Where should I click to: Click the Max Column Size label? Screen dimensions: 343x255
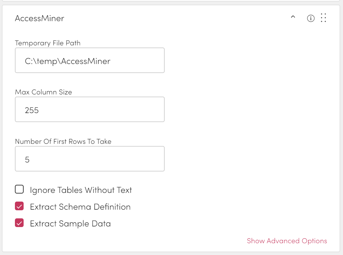[x=43, y=92]
